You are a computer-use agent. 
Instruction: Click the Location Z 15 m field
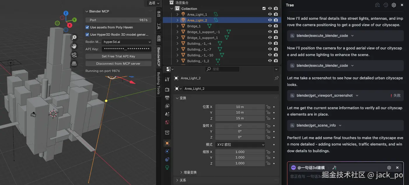click(240, 118)
